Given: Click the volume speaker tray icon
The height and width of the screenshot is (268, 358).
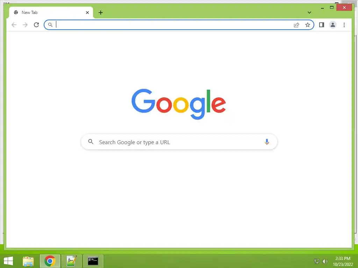Looking at the screenshot, I should [325, 261].
